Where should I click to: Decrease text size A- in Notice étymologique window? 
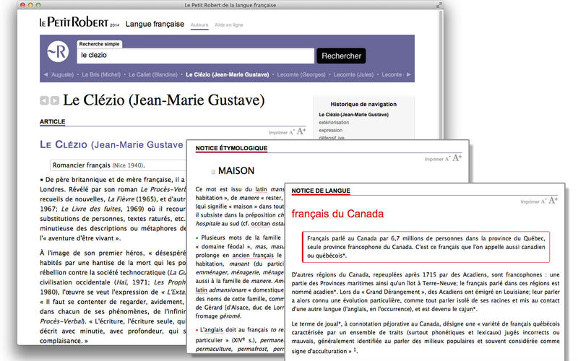click(447, 159)
